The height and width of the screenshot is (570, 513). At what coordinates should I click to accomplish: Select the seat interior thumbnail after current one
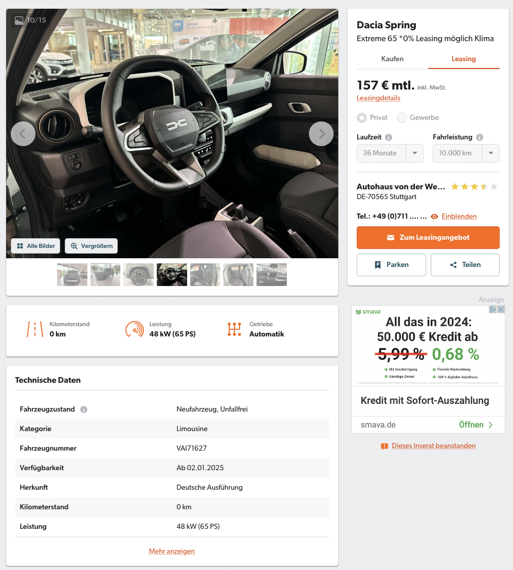(x=205, y=275)
